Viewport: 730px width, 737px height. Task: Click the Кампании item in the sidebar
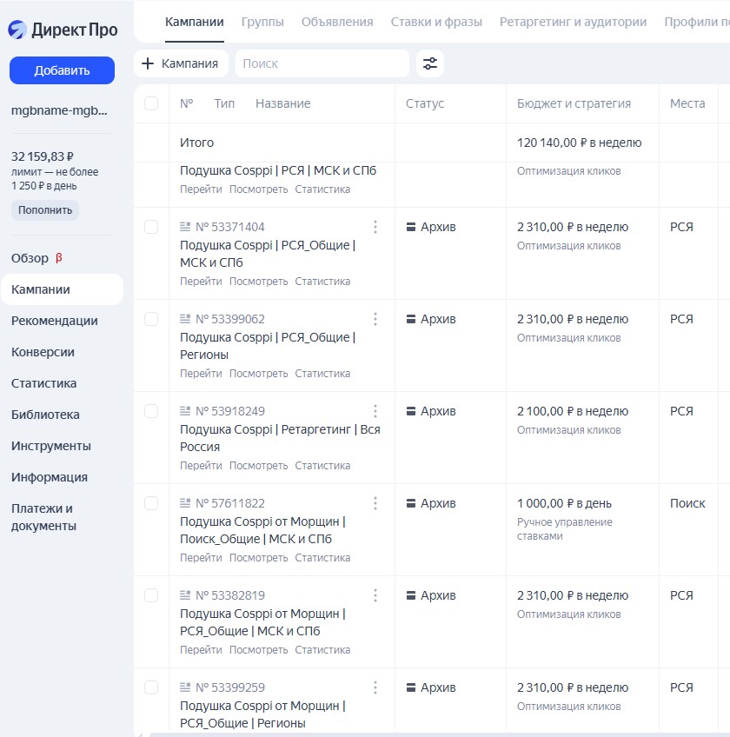62,289
